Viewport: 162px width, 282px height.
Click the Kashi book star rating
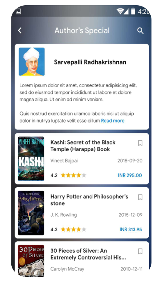coord(74,175)
